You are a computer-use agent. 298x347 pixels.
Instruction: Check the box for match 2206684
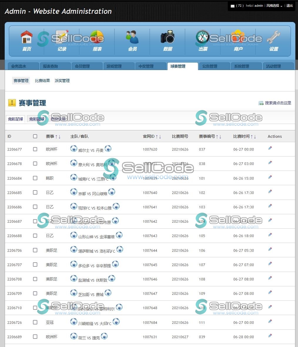point(35,178)
